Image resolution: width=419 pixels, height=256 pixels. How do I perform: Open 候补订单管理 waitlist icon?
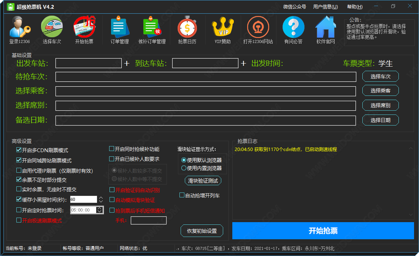152,30
